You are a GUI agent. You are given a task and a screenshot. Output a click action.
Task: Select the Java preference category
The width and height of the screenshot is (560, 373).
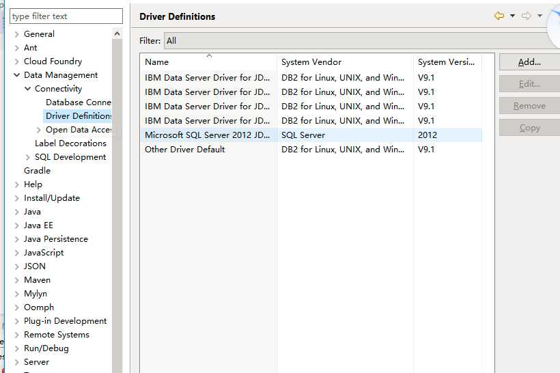[x=32, y=212]
